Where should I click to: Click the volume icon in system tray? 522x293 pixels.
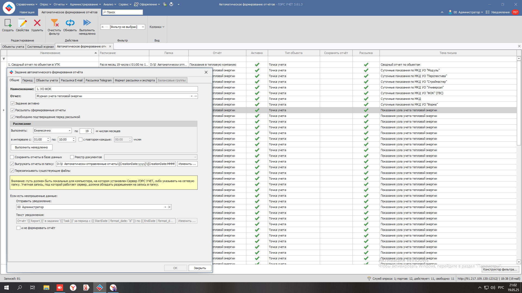click(x=493, y=288)
